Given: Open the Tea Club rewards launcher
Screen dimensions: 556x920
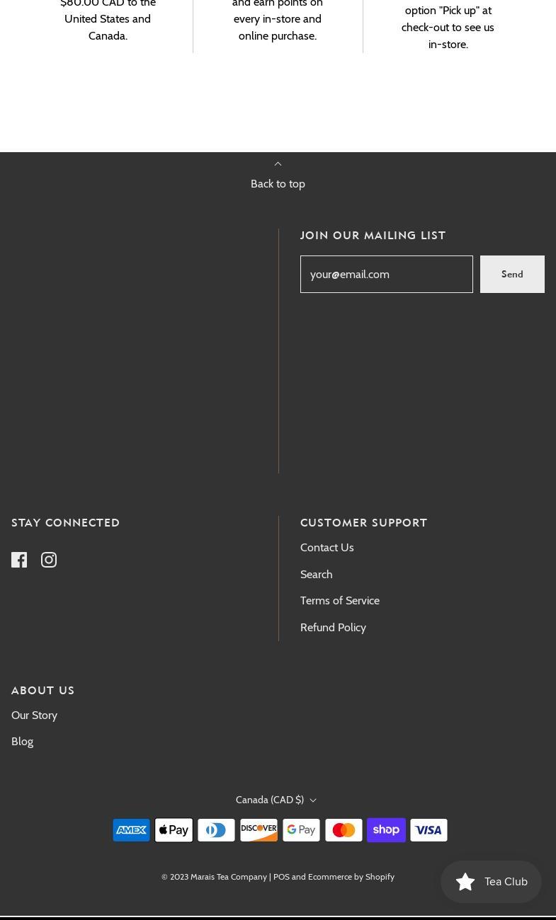Looking at the screenshot, I should point(491,882).
